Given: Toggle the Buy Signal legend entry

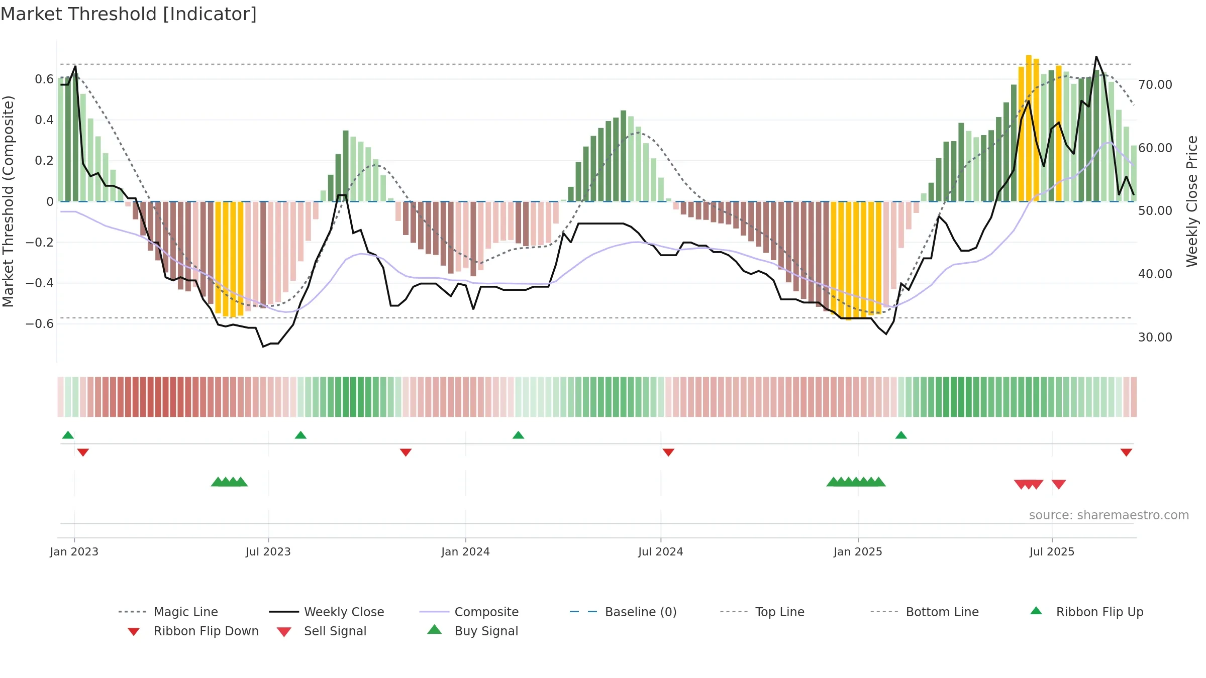Looking at the screenshot, I should (472, 631).
